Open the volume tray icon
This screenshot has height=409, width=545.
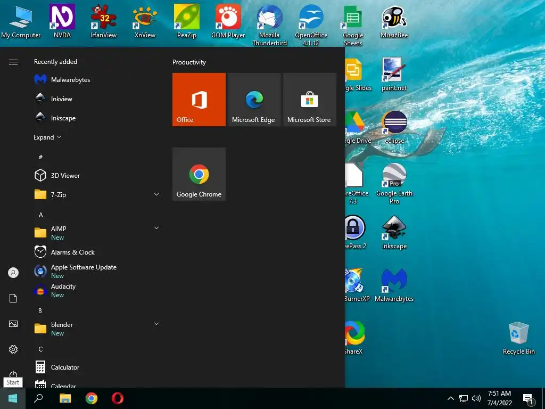pos(476,398)
